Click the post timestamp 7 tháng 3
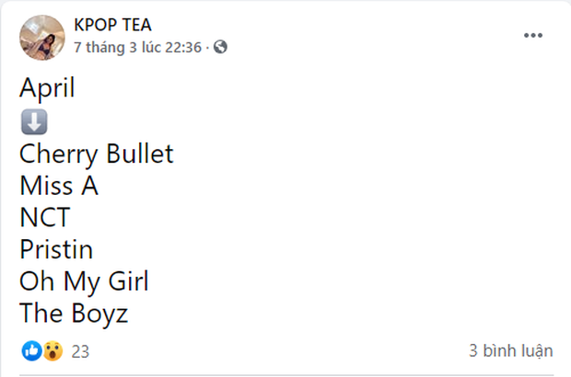The width and height of the screenshot is (571, 377). (138, 46)
